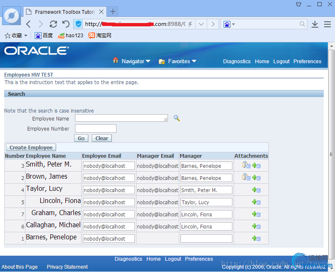Sort by the Employee Name column header
Screen dimensions: 335x272
46,156
